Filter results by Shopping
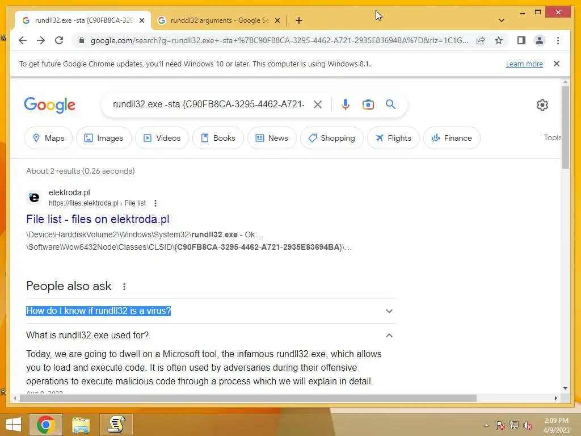The width and height of the screenshot is (581, 436). [x=331, y=138]
